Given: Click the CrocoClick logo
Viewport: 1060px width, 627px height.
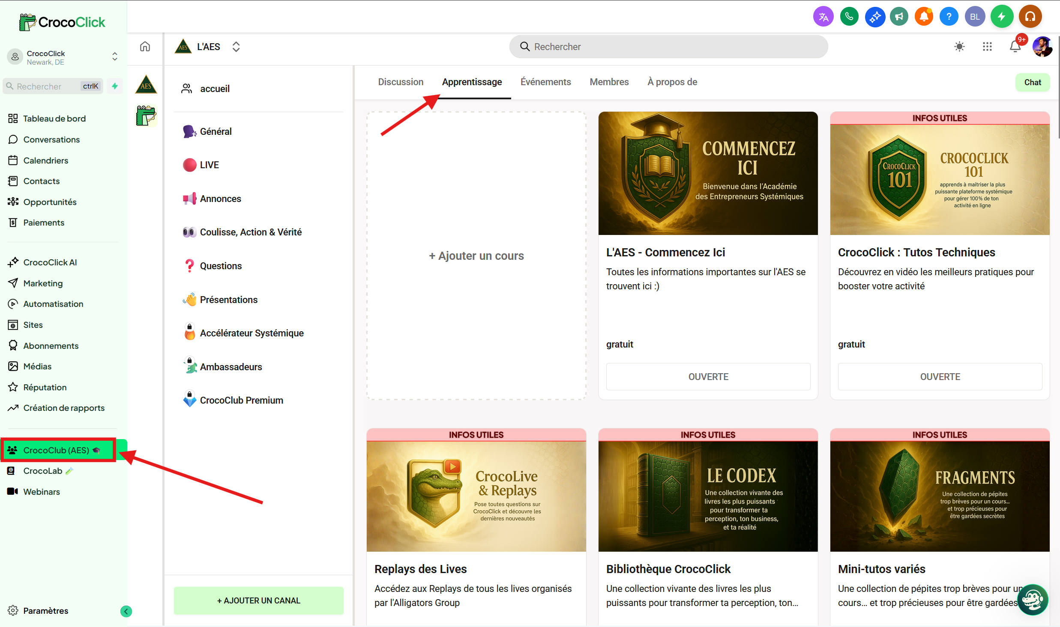Looking at the screenshot, I should (62, 22).
